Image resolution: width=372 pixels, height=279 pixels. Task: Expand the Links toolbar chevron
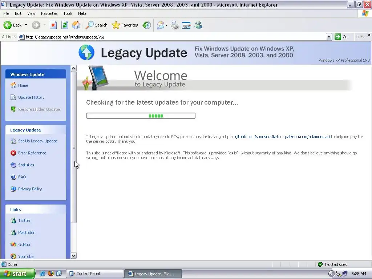pos(369,35)
